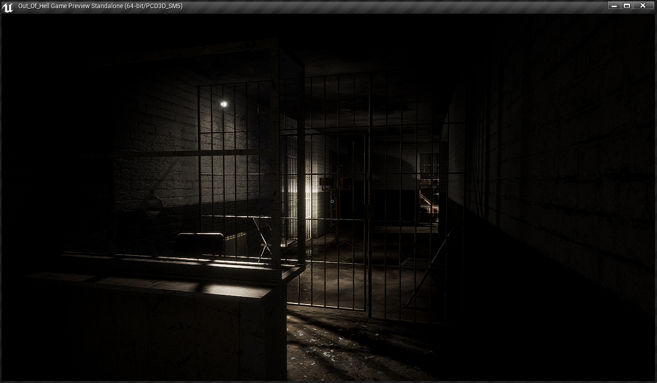Image resolution: width=657 pixels, height=383 pixels.
Task: Maximize the game preview window
Action: pos(627,6)
